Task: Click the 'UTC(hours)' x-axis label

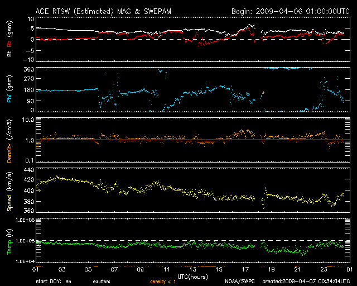Action: click(192, 277)
